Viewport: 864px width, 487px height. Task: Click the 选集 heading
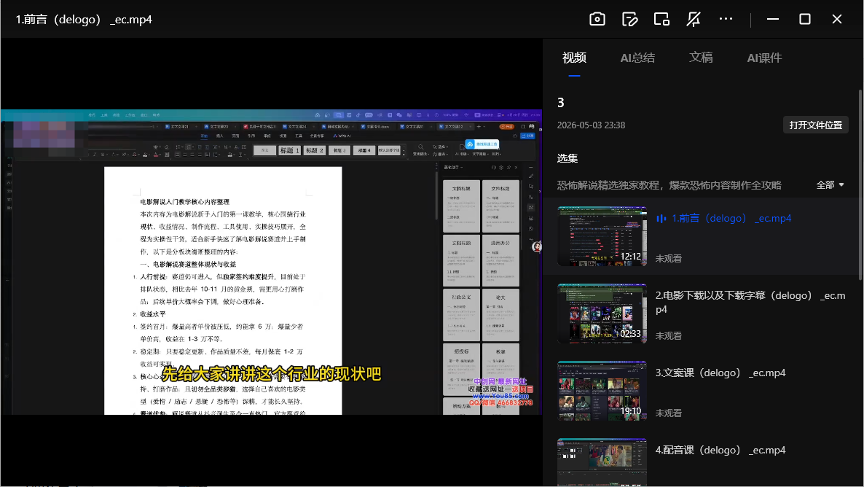point(567,158)
